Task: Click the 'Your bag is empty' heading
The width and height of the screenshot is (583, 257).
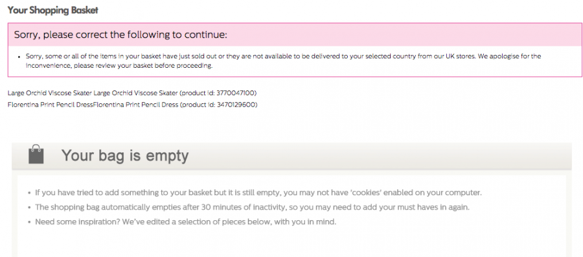Action: [x=125, y=156]
